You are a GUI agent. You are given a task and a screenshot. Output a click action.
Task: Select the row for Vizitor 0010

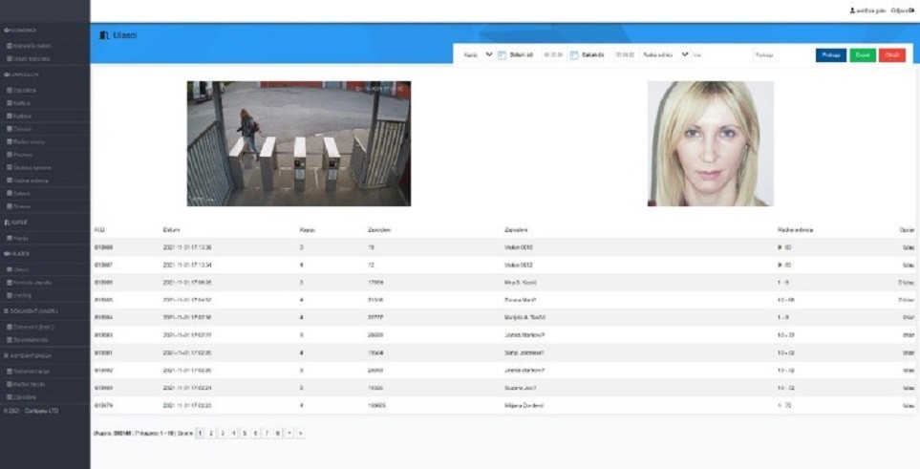click(503, 247)
